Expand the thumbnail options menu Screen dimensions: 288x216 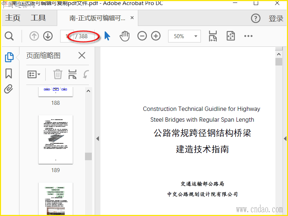pos(34,75)
